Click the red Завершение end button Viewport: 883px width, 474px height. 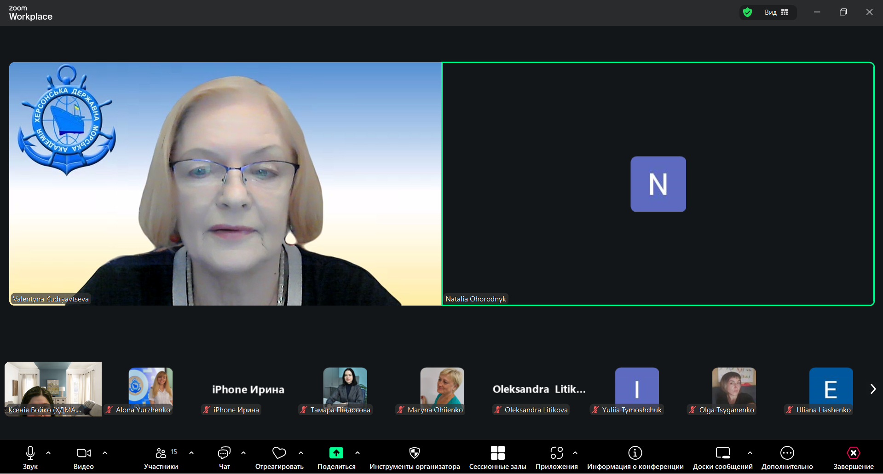tap(853, 453)
